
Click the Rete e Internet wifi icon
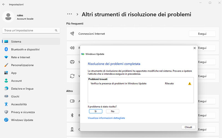click(x=6, y=57)
